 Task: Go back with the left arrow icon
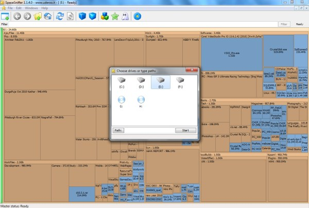point(17,16)
